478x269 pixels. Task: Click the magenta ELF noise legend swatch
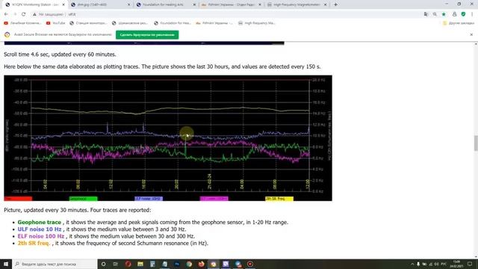[x=214, y=199]
